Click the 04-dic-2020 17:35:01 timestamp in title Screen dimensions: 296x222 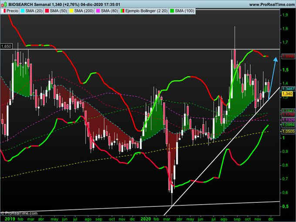(100, 4)
